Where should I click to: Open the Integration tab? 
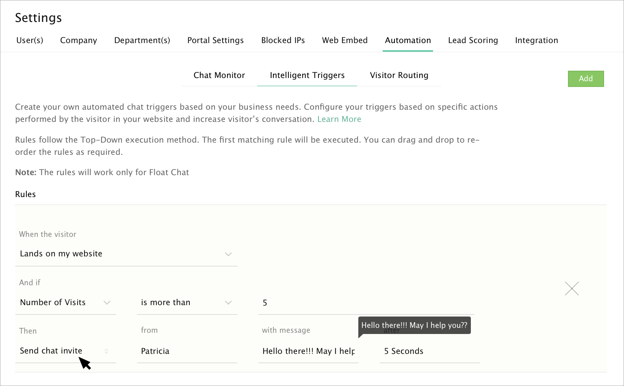click(536, 40)
